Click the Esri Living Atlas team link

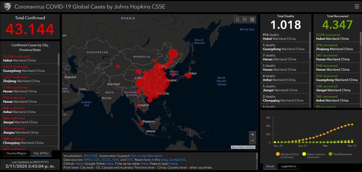pyautogui.click(x=147, y=155)
